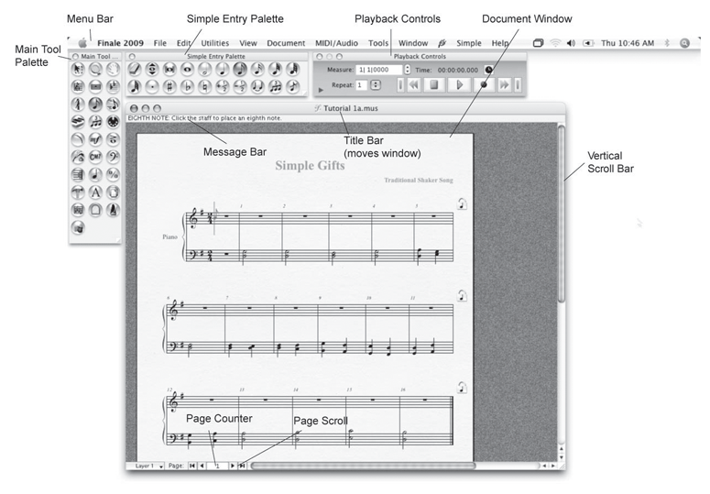
Task: Open the Simple menu
Action: pyautogui.click(x=469, y=43)
